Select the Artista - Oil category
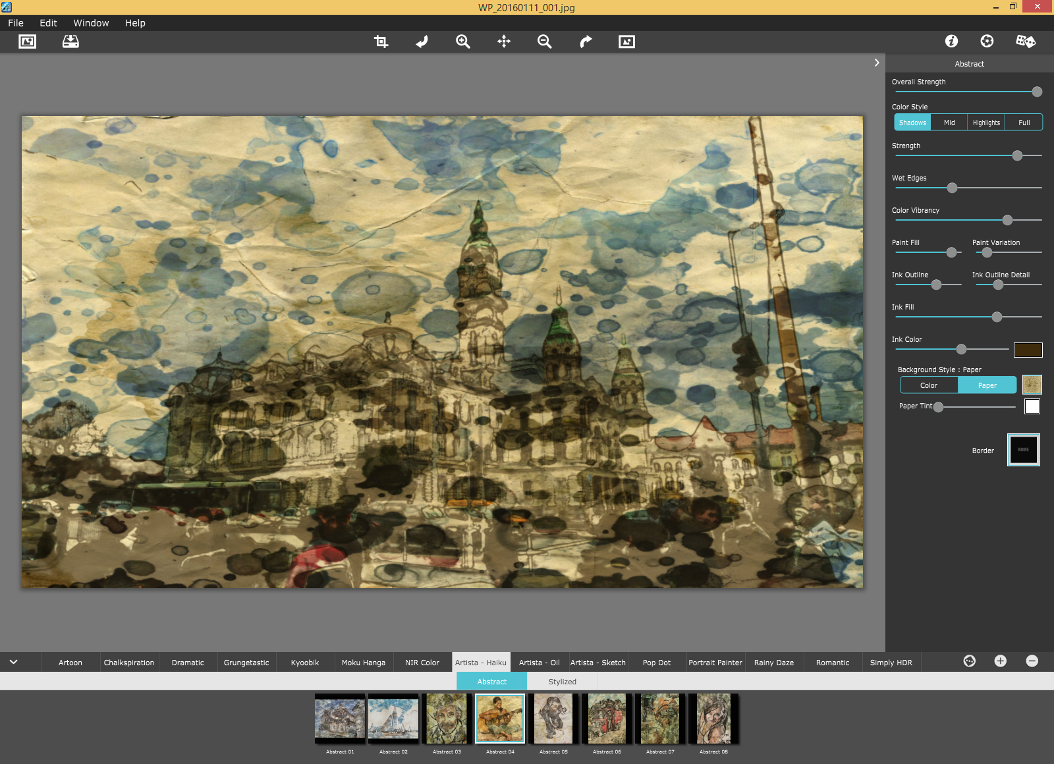The width and height of the screenshot is (1054, 764). pyautogui.click(x=540, y=663)
